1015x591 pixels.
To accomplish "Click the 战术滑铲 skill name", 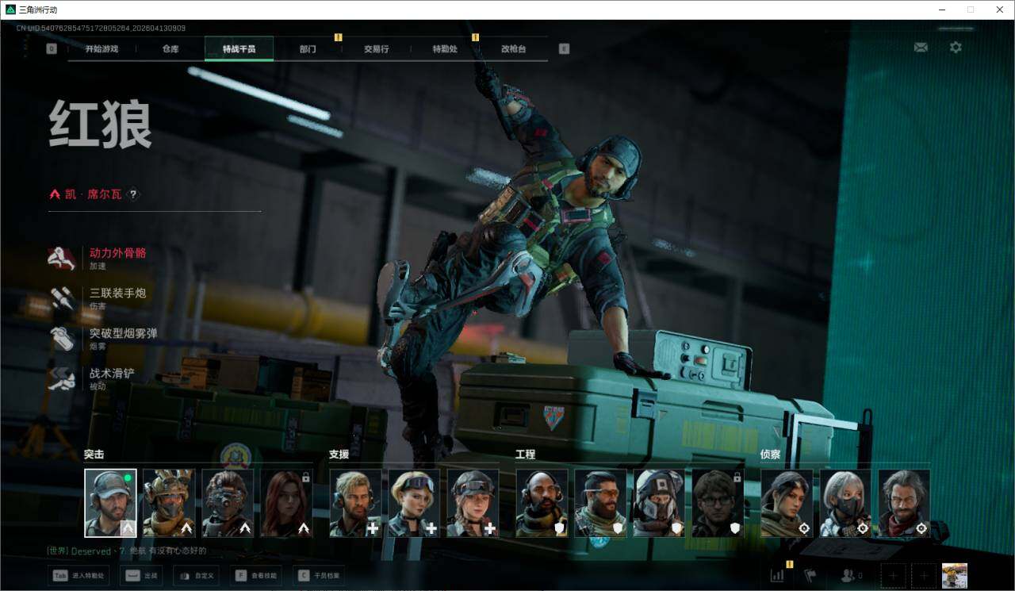I will click(112, 373).
